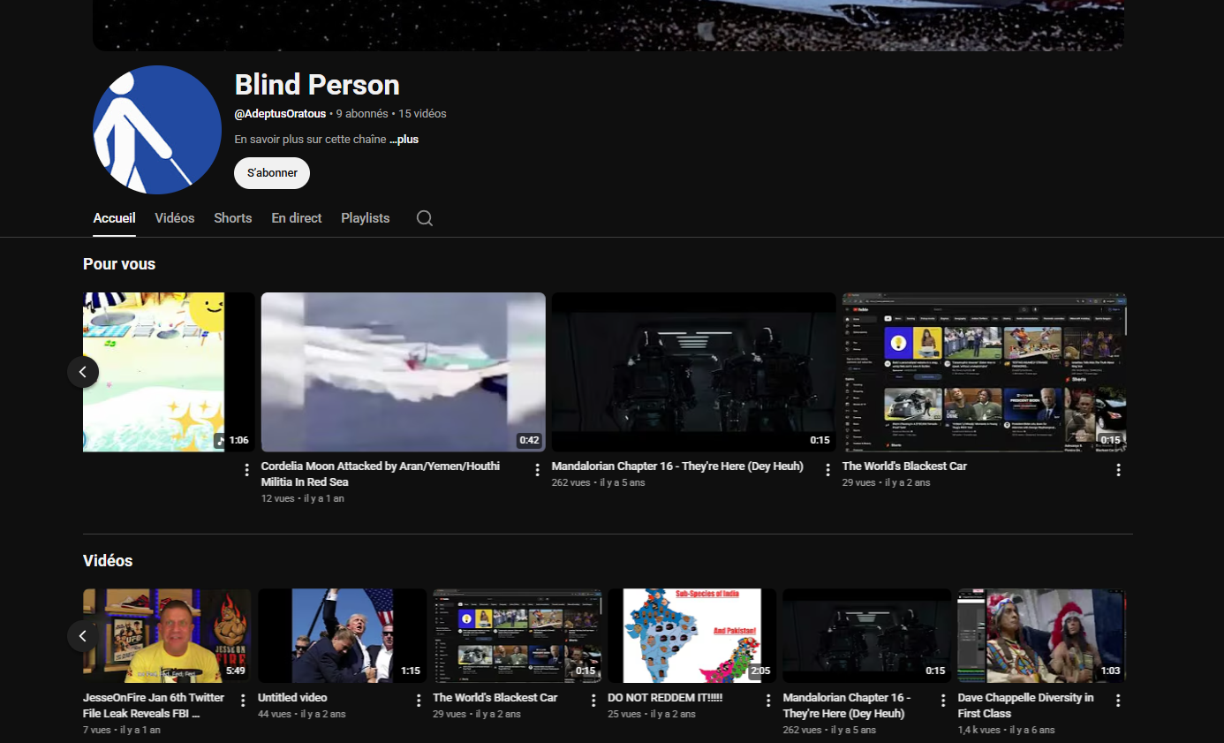Open the DO NOT REDDEM IT!!!!! title
This screenshot has height=743, width=1224.
click(665, 698)
